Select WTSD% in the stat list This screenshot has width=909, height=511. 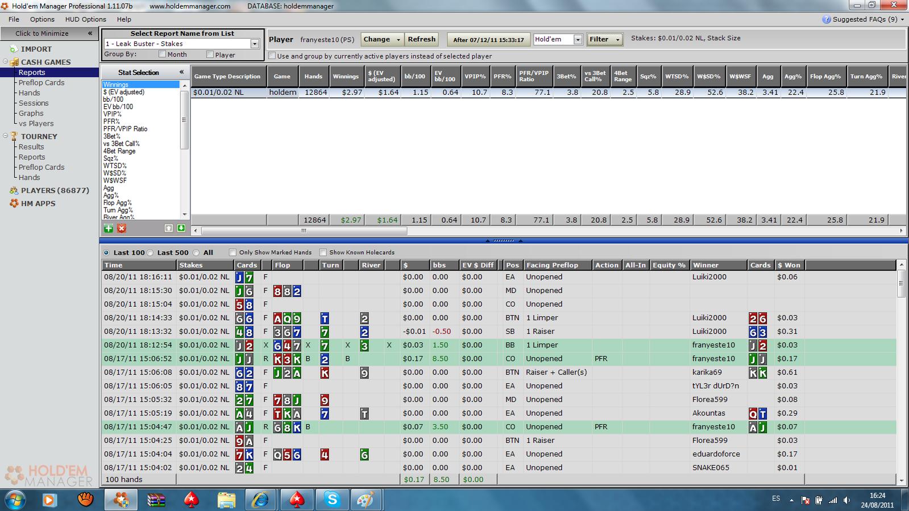(x=115, y=165)
